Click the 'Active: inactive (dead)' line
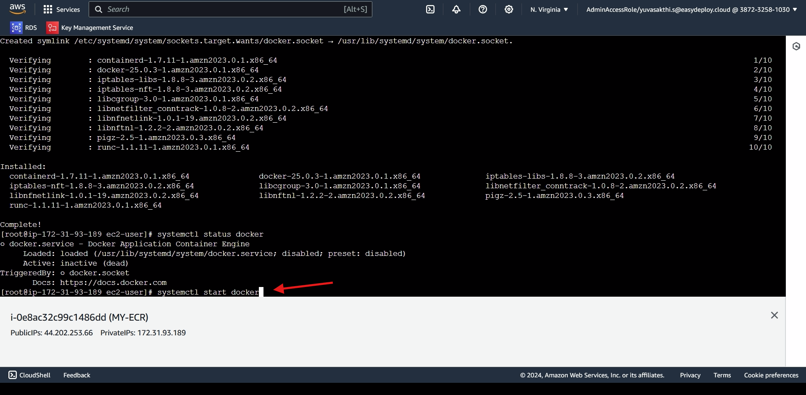806x395 pixels. click(76, 263)
